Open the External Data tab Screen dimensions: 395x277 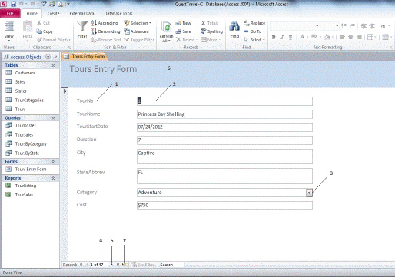81,13
